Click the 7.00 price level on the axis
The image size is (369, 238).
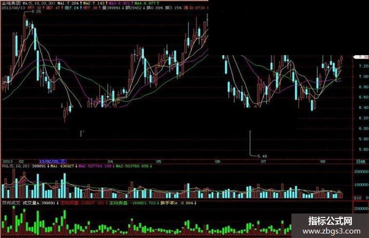tap(364, 77)
